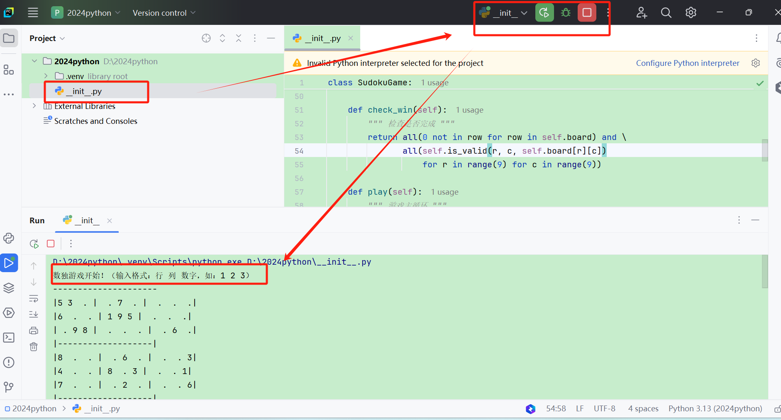
Task: Open IDE settings gear in title bar
Action: click(691, 12)
